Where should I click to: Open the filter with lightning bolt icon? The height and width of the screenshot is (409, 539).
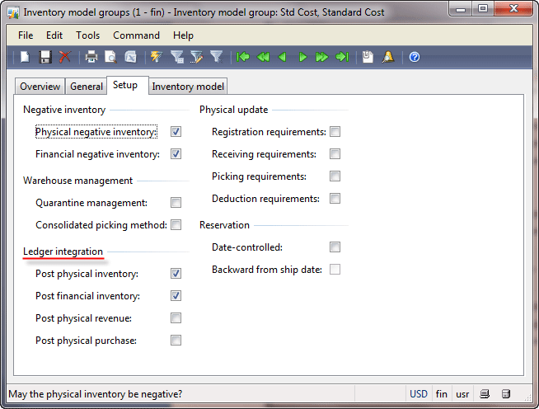pyautogui.click(x=157, y=57)
